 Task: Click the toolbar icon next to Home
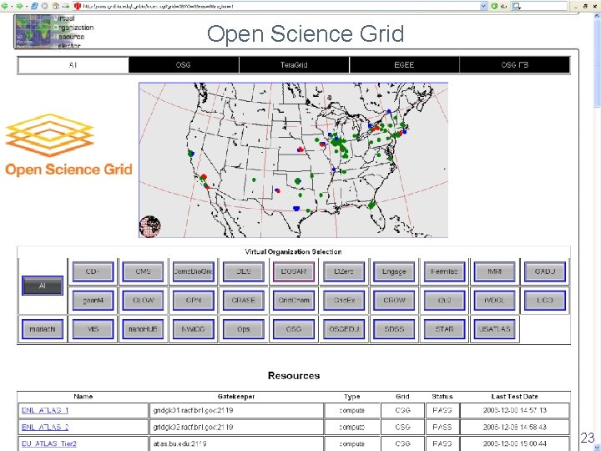[x=66, y=6]
